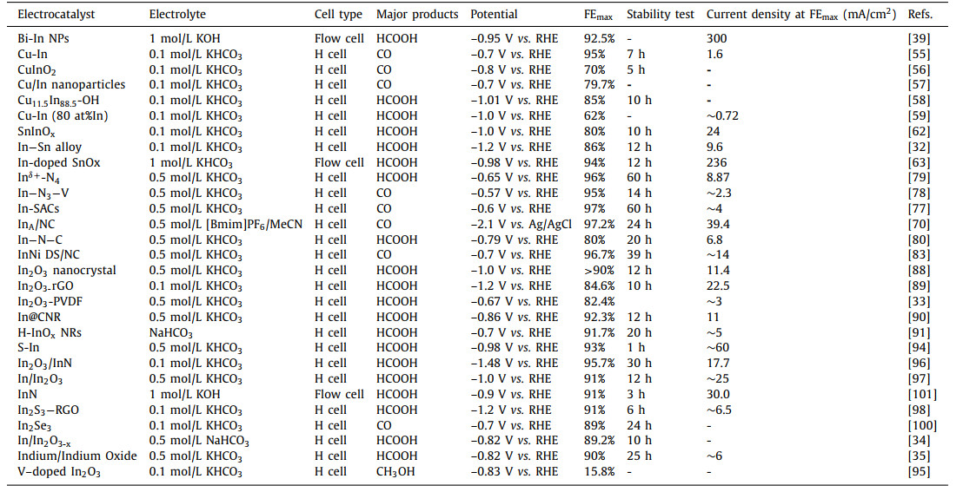The width and height of the screenshot is (963, 492).
Task: Select the Electrolyte column header
Action: [176, 15]
